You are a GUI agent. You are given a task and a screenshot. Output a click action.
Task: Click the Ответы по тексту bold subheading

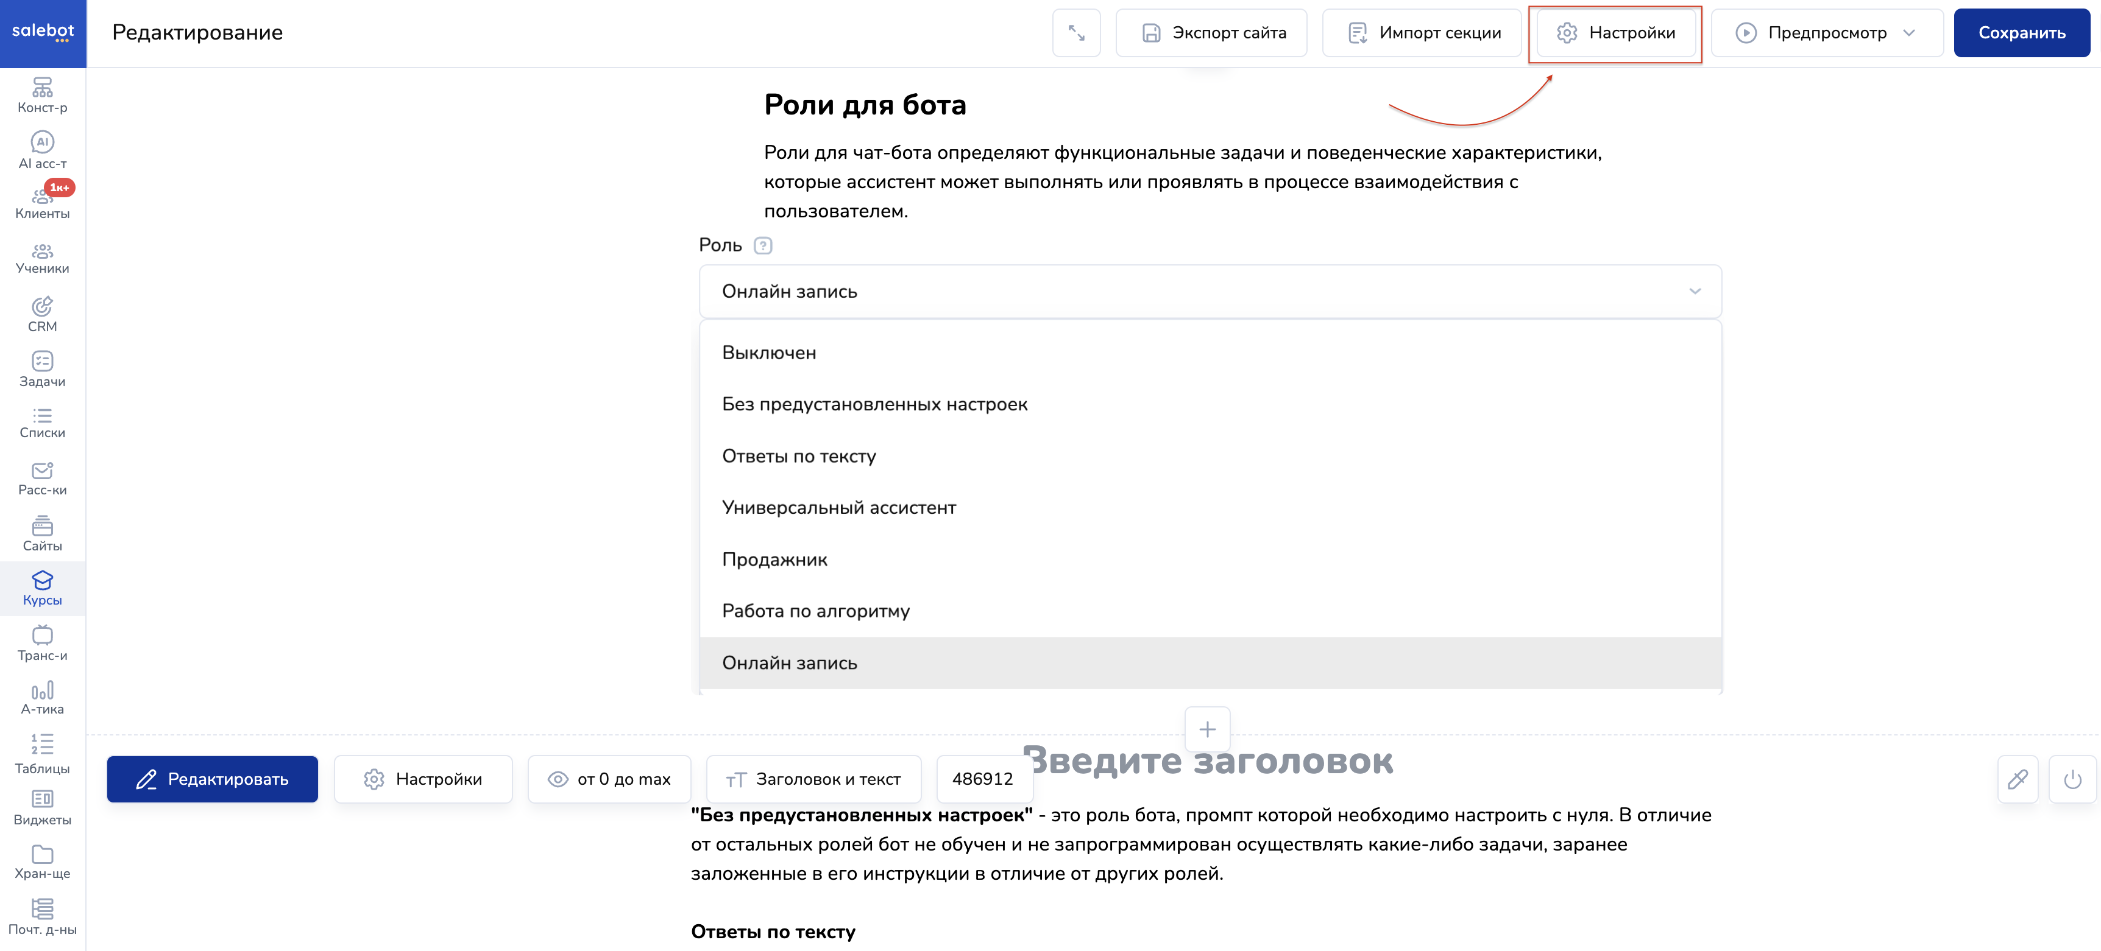click(x=773, y=932)
